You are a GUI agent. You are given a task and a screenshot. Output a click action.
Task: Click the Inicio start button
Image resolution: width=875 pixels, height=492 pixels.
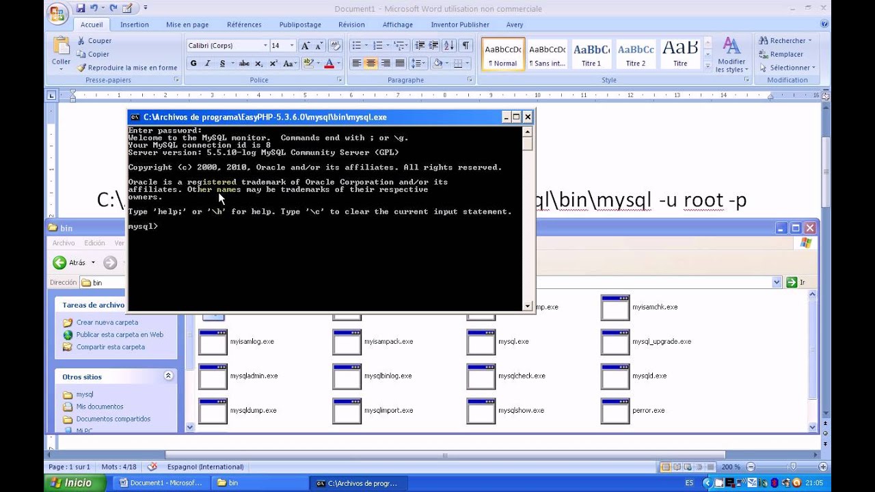[x=74, y=483]
